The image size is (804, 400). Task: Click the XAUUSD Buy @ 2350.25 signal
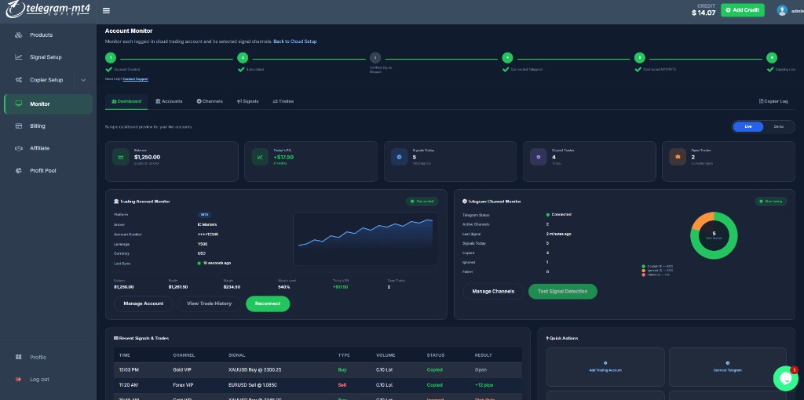255,369
